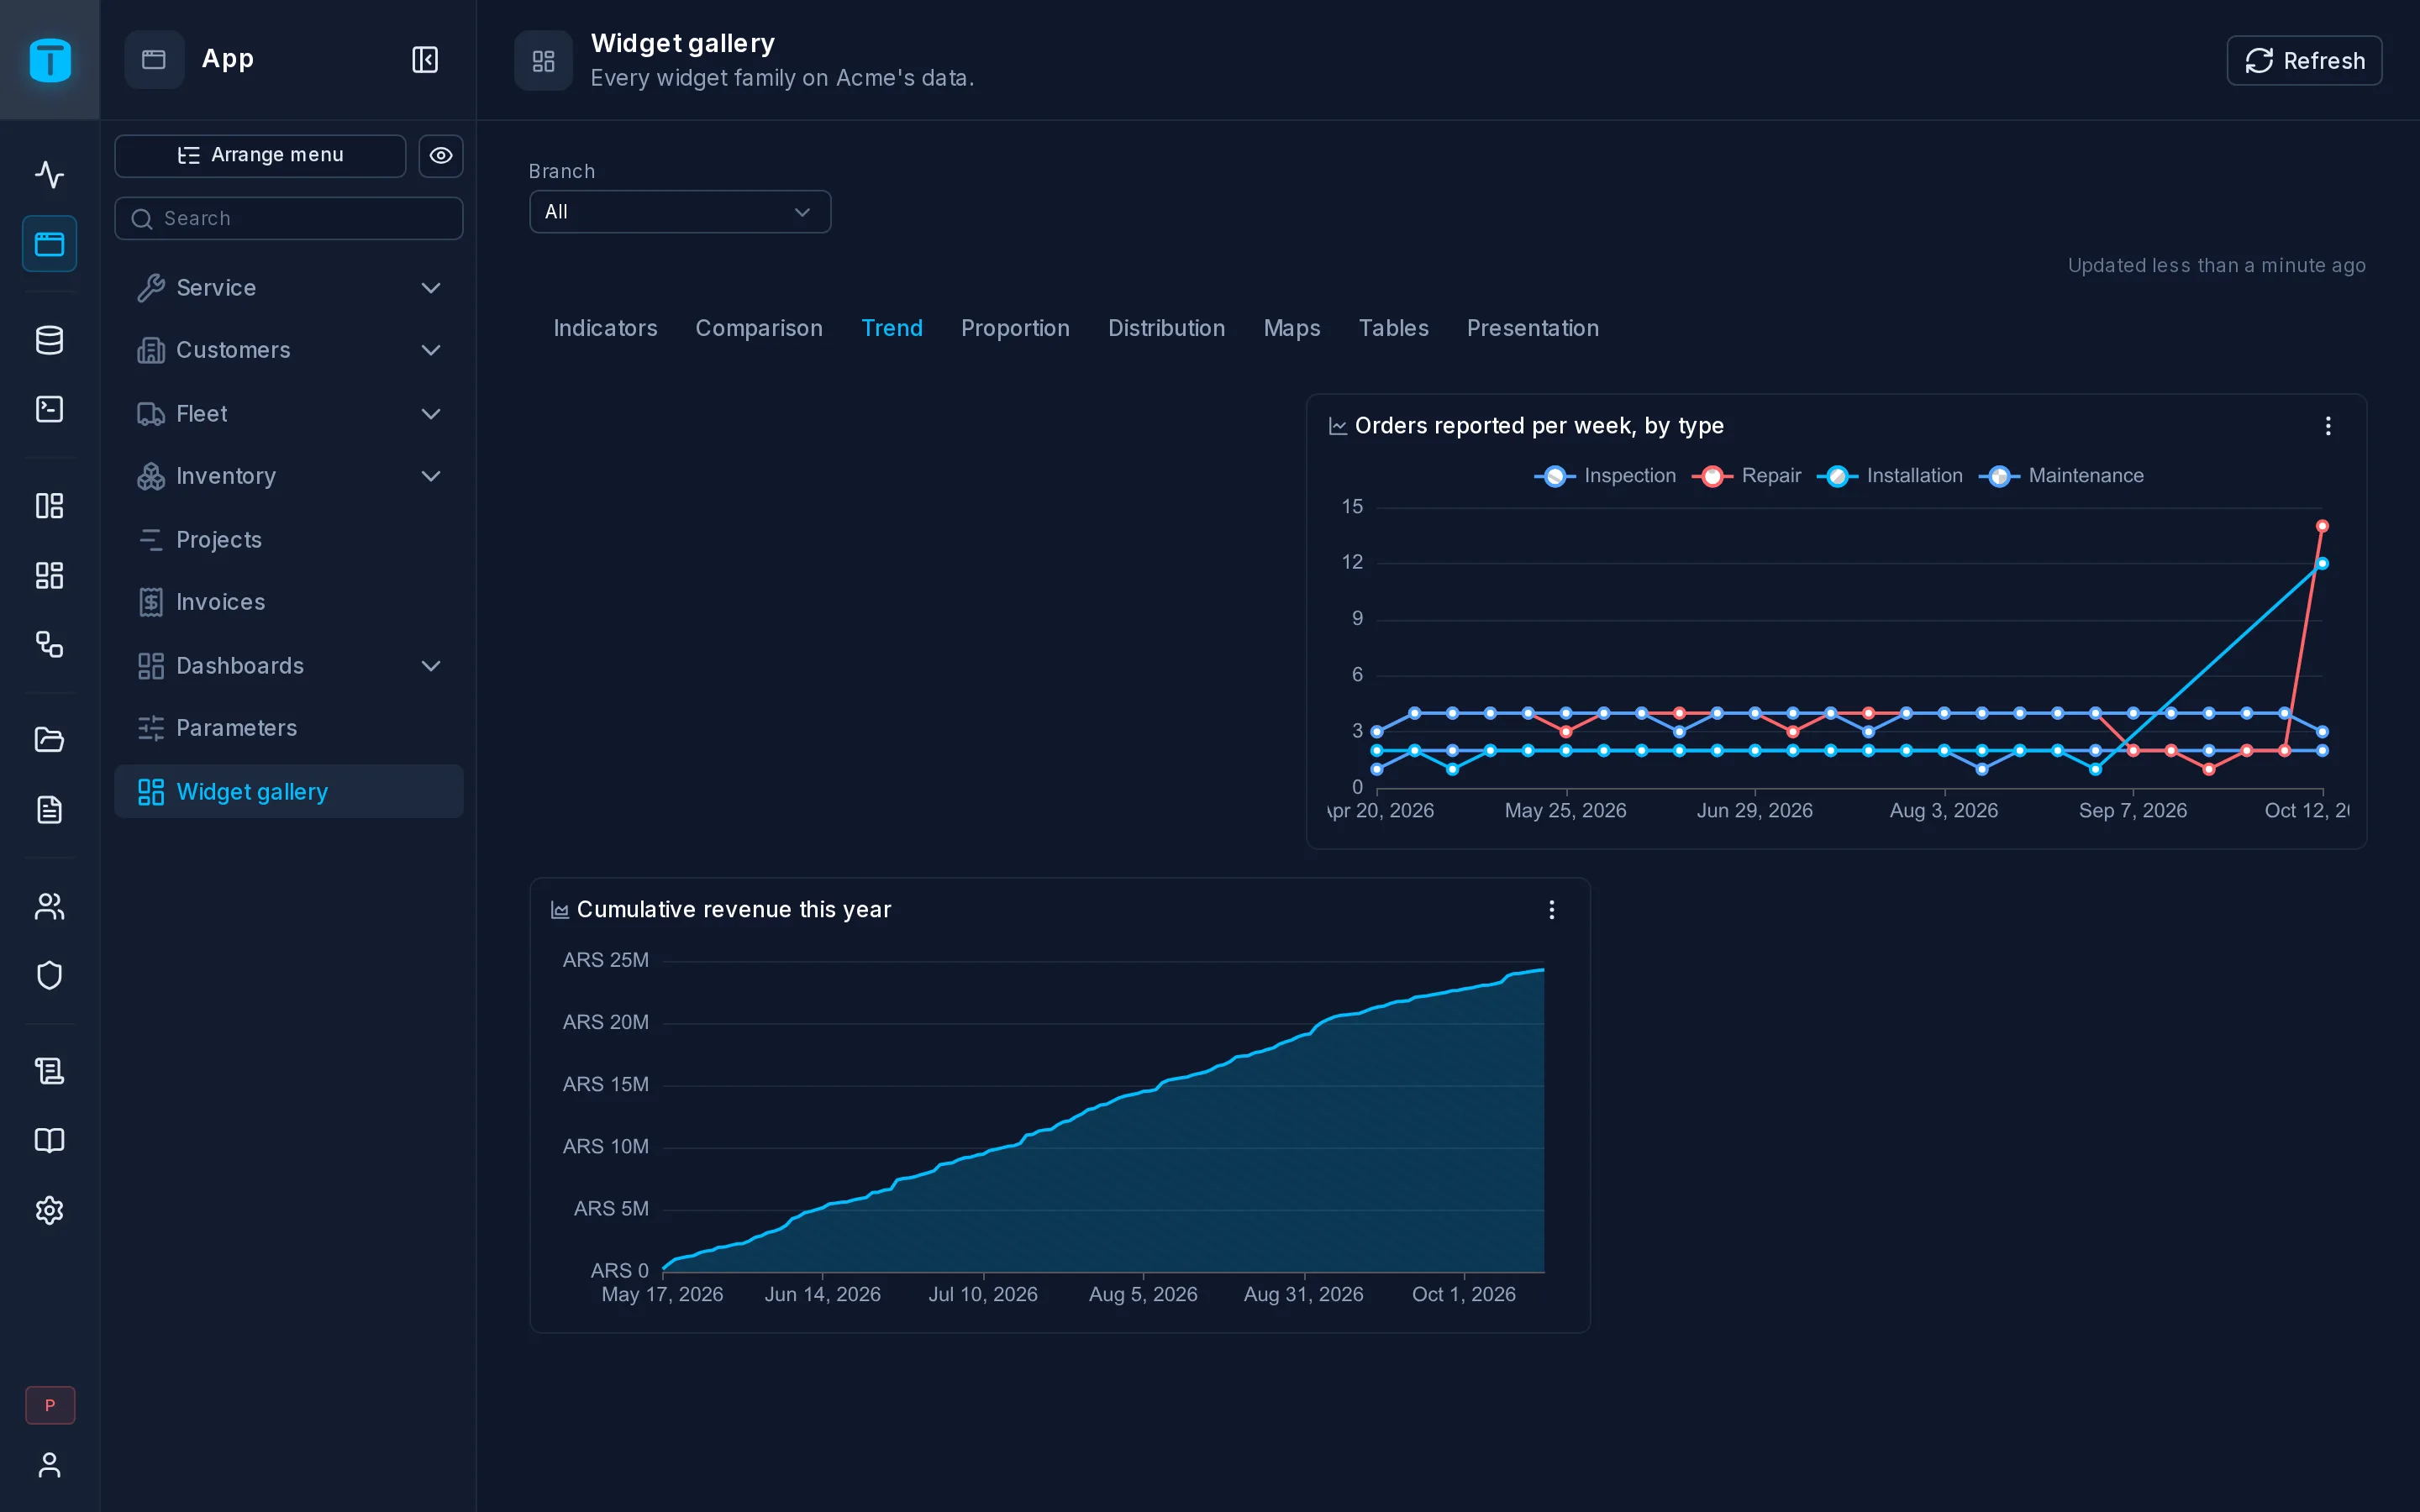The height and width of the screenshot is (1512, 2420).
Task: Open the workflow nodes icon in left rail
Action: click(49, 644)
